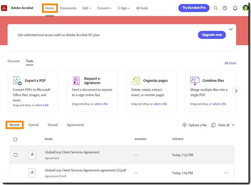251x185 pixels.
Task: Click the Upload a file cloud icon
Action: pos(184,125)
